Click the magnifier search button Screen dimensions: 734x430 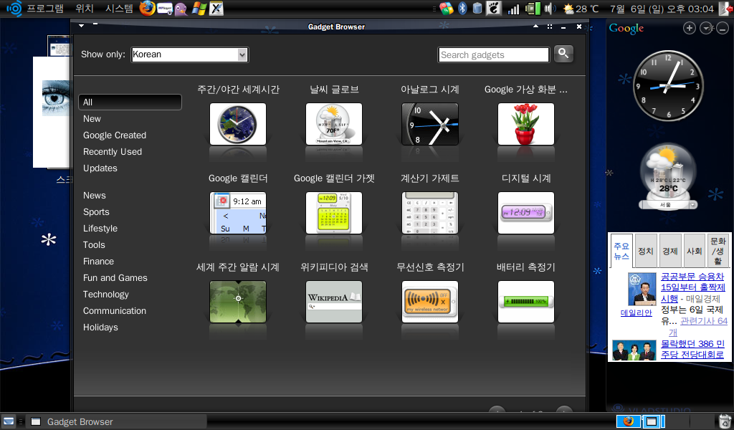[563, 54]
